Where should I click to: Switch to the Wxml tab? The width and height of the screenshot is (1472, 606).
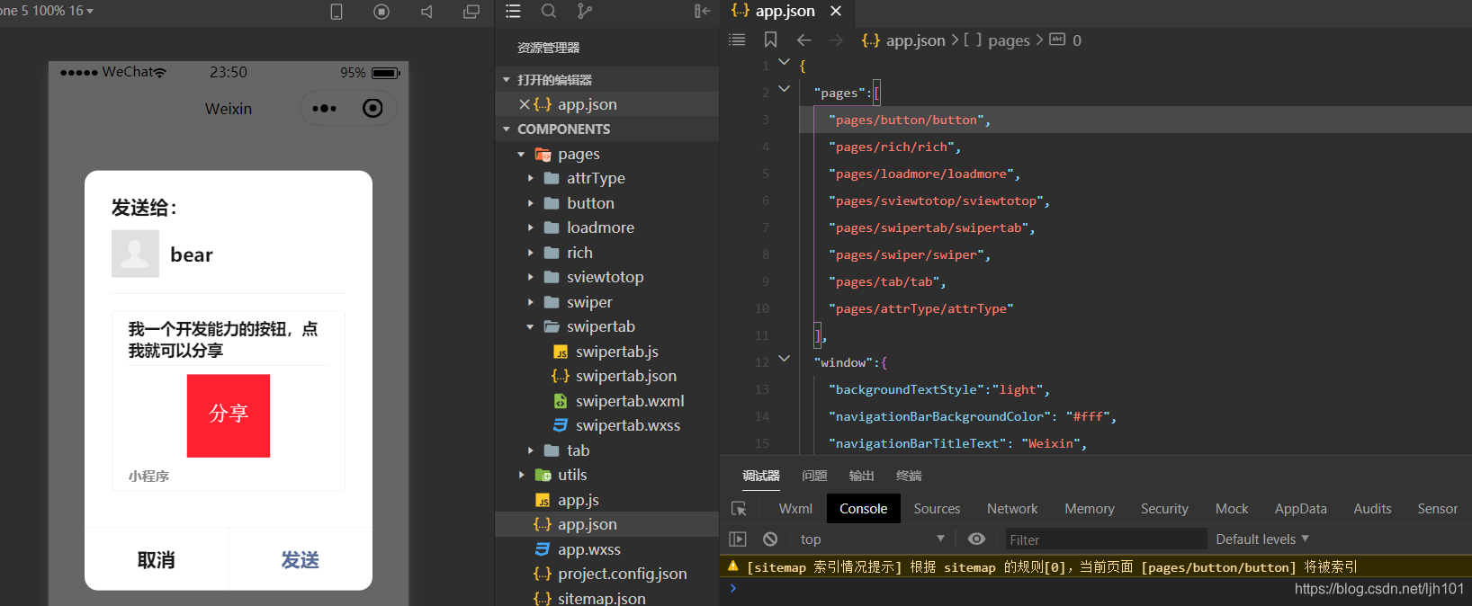(795, 509)
